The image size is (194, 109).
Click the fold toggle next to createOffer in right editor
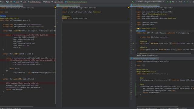(136, 44)
